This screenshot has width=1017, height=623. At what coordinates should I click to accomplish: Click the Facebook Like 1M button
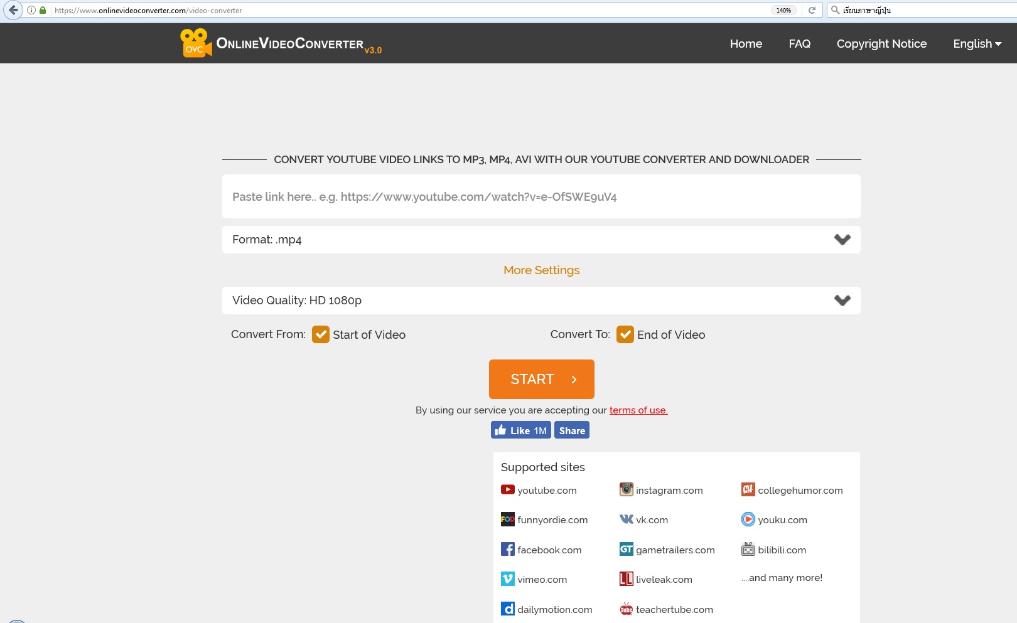coord(520,430)
